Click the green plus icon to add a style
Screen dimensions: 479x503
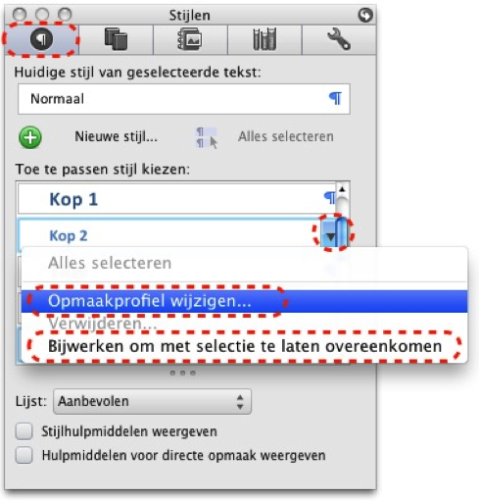click(x=30, y=137)
